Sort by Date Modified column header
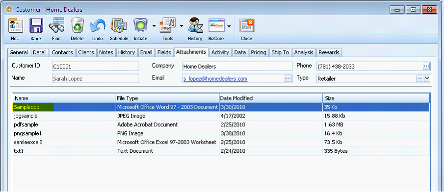The height and width of the screenshot is (192, 444). [x=271, y=98]
